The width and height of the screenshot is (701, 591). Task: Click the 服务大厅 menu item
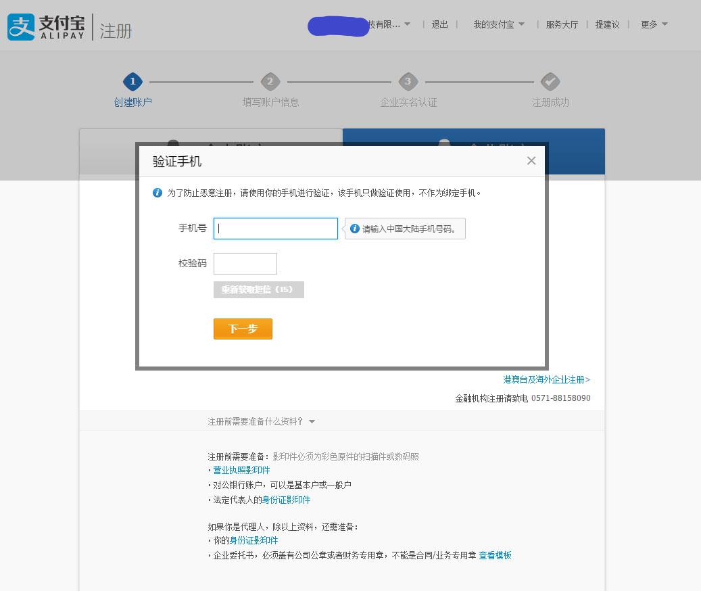coord(562,23)
